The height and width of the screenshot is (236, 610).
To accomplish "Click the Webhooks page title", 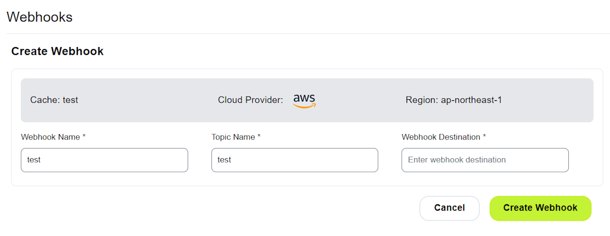I will [39, 17].
